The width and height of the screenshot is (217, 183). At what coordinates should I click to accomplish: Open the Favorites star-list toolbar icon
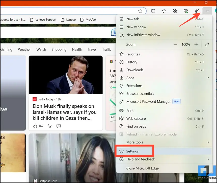[164, 11]
